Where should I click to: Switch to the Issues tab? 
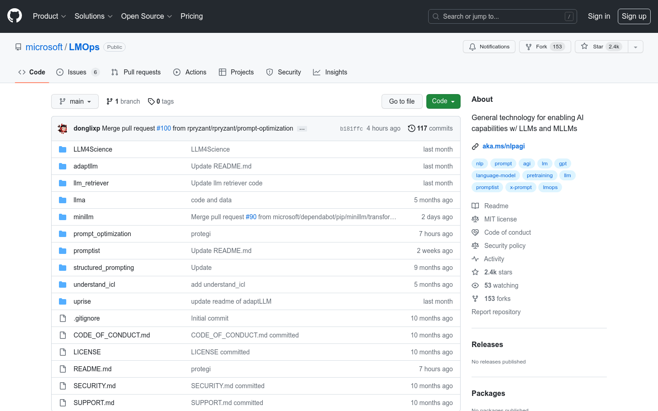click(78, 72)
